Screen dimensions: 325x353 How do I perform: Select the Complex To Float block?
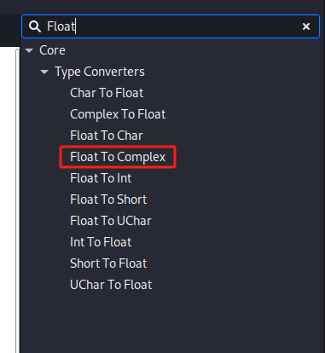(118, 114)
